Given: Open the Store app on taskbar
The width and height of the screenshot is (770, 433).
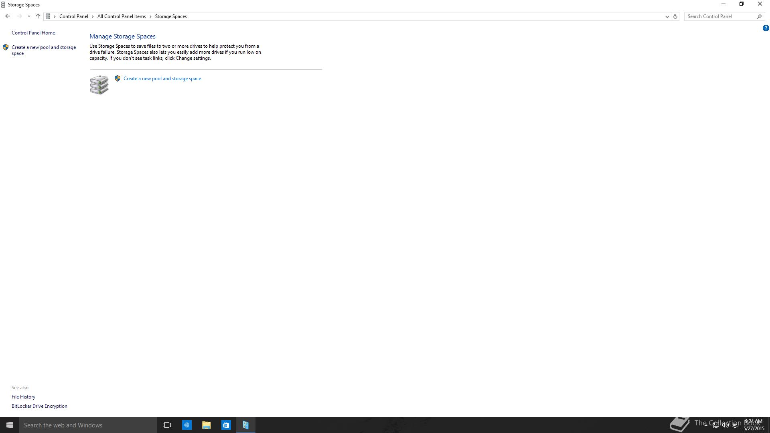Looking at the screenshot, I should point(226,425).
